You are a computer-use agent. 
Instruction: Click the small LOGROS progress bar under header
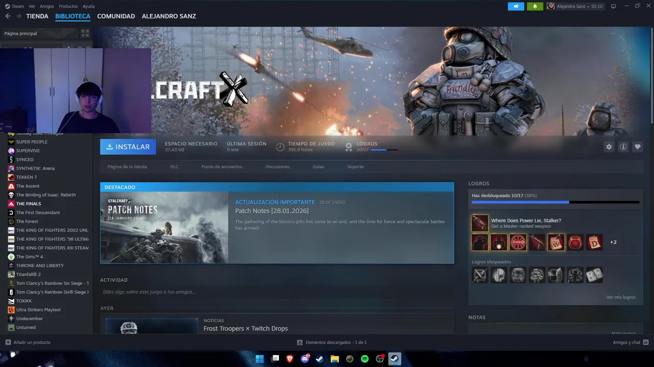(384, 150)
